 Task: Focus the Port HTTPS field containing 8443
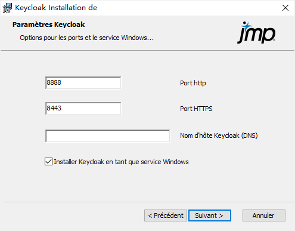[83, 109]
